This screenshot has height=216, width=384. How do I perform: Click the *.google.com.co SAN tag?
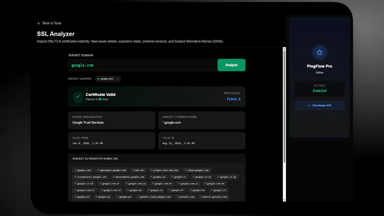pyautogui.click(x=188, y=183)
